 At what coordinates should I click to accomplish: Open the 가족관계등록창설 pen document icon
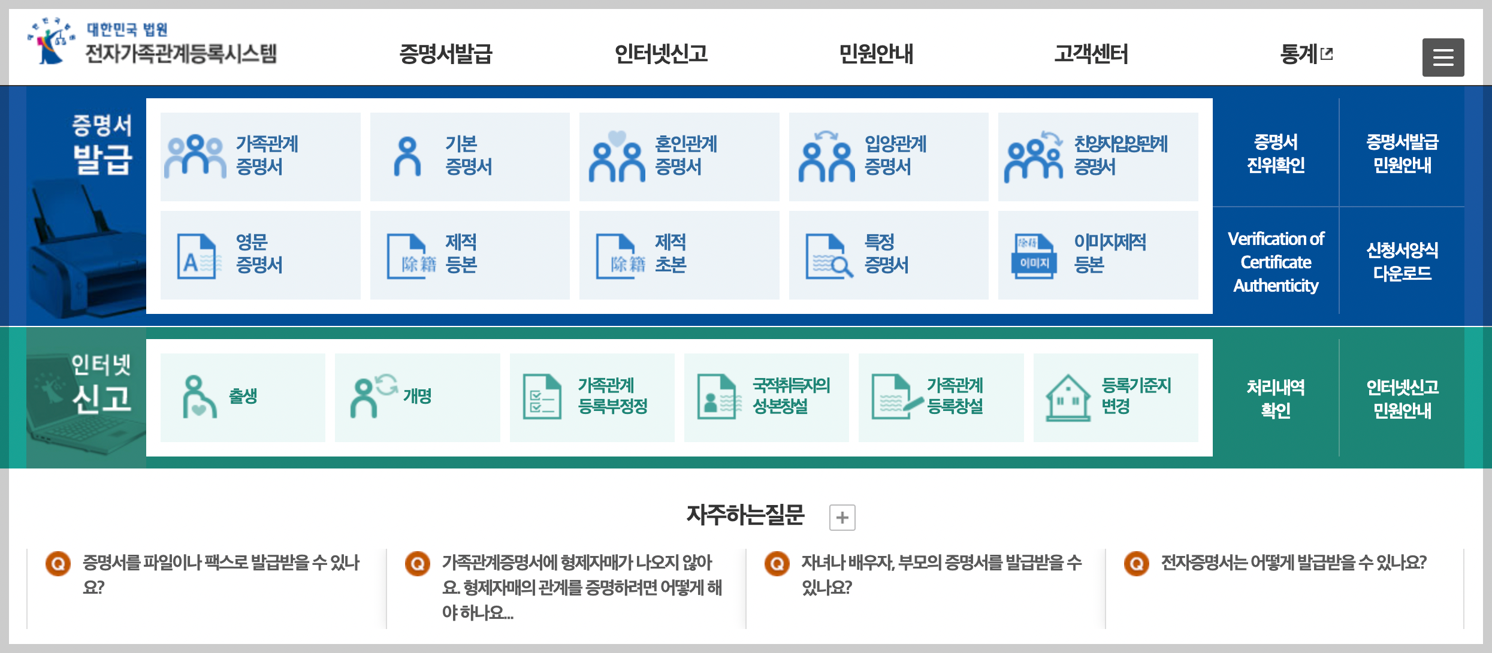(x=895, y=397)
